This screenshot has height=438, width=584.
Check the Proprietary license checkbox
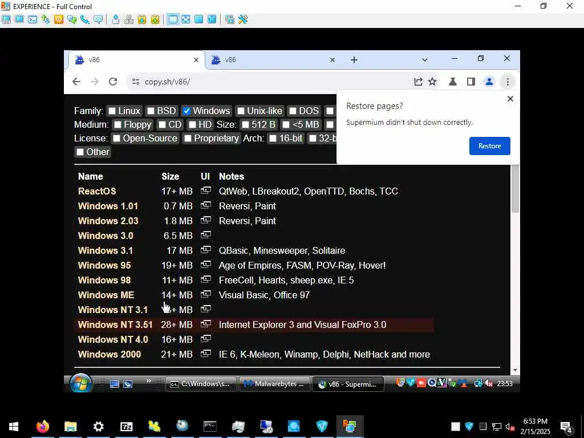188,139
